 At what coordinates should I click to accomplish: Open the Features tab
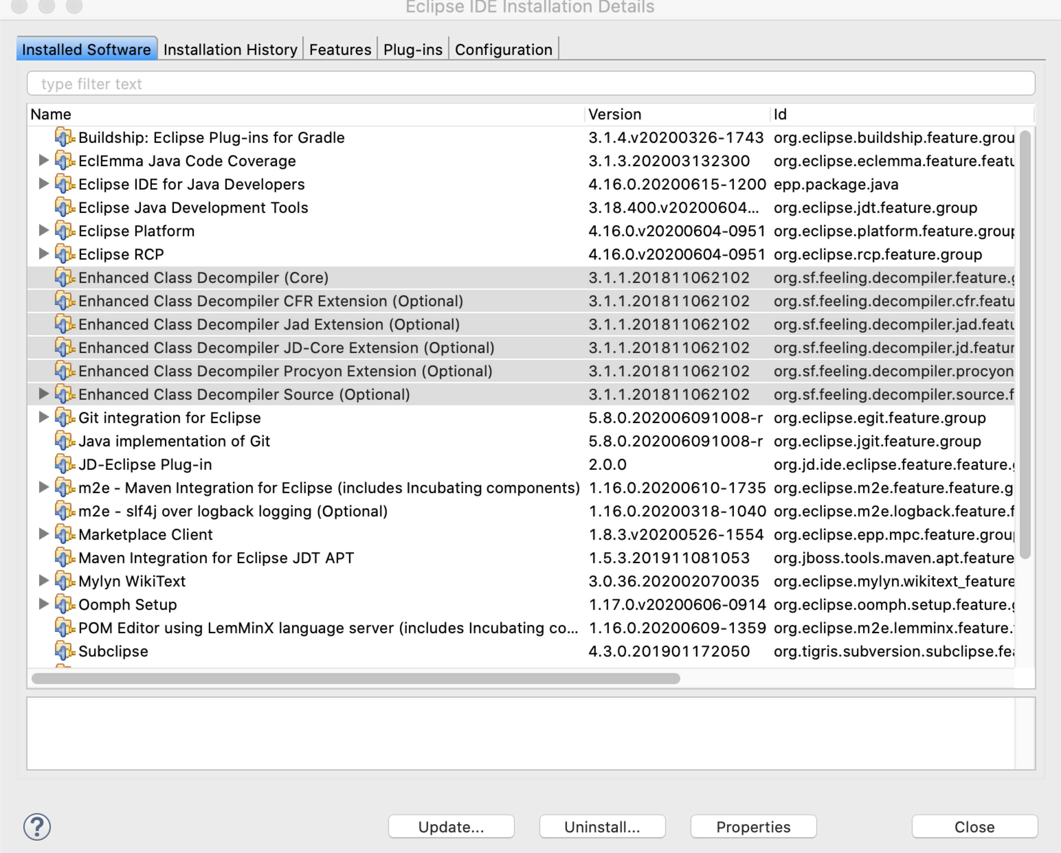(340, 49)
